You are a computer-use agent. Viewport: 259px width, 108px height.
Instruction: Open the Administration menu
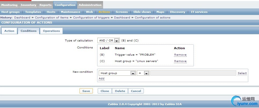(x=90, y=5)
